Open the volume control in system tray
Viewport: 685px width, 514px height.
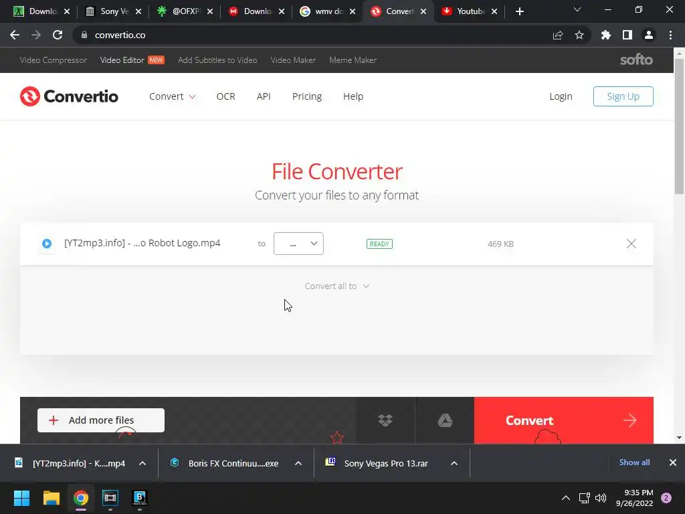pyautogui.click(x=601, y=498)
